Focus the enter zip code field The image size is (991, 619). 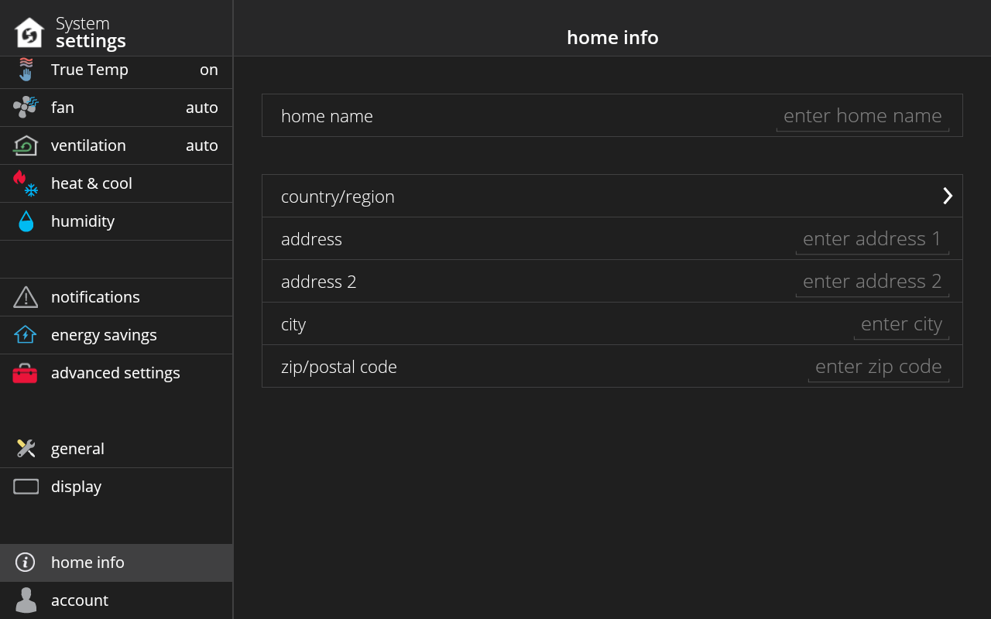[879, 367]
